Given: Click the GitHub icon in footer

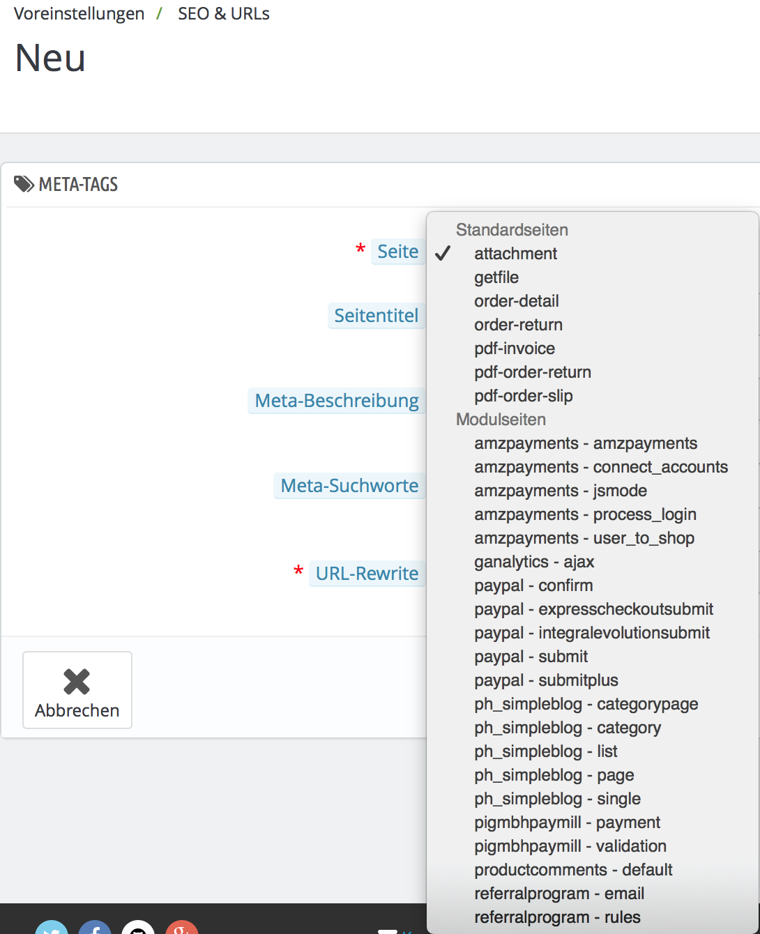Looking at the screenshot, I should coord(138,928).
